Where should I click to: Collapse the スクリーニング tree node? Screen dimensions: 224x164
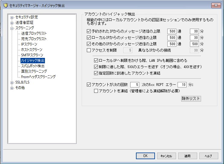pyautogui.click(x=12, y=28)
